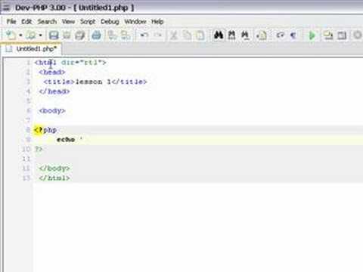Click line number 10 in the gutter
Image resolution: width=363 pixels, height=272 pixels.
[26, 149]
